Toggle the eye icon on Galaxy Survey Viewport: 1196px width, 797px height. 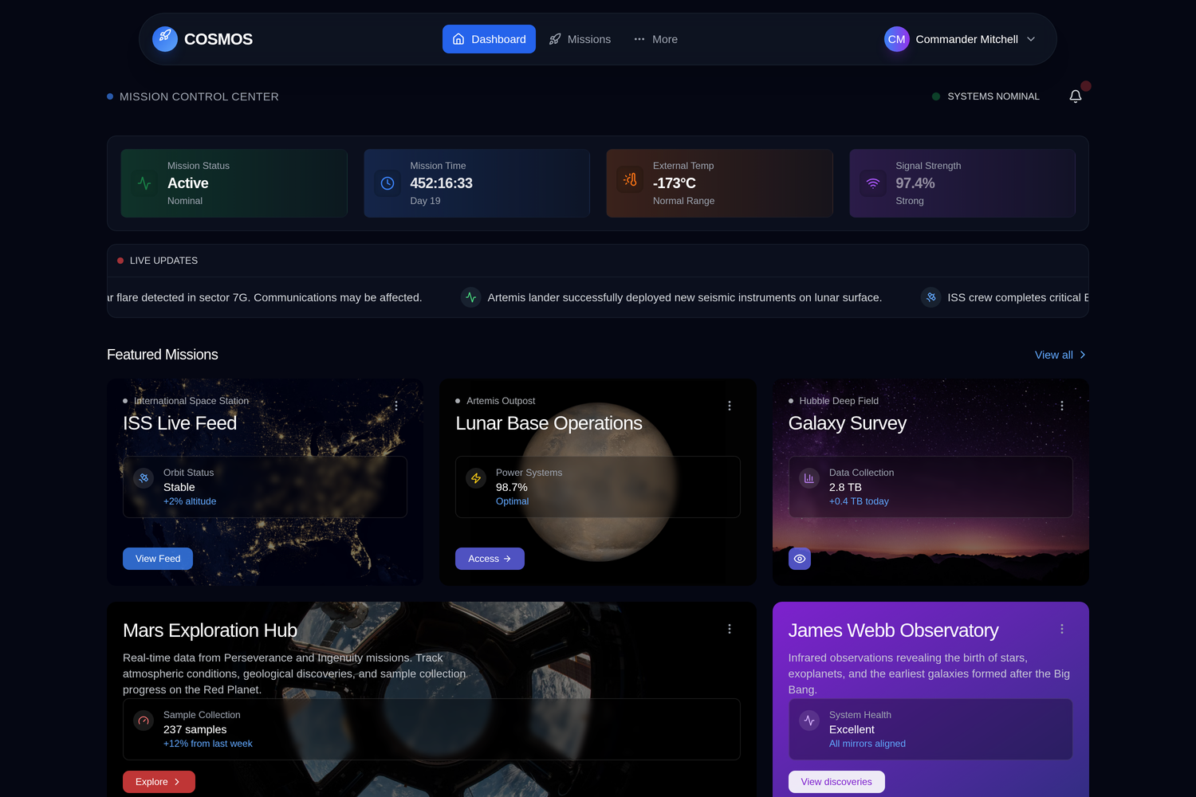[x=799, y=559]
